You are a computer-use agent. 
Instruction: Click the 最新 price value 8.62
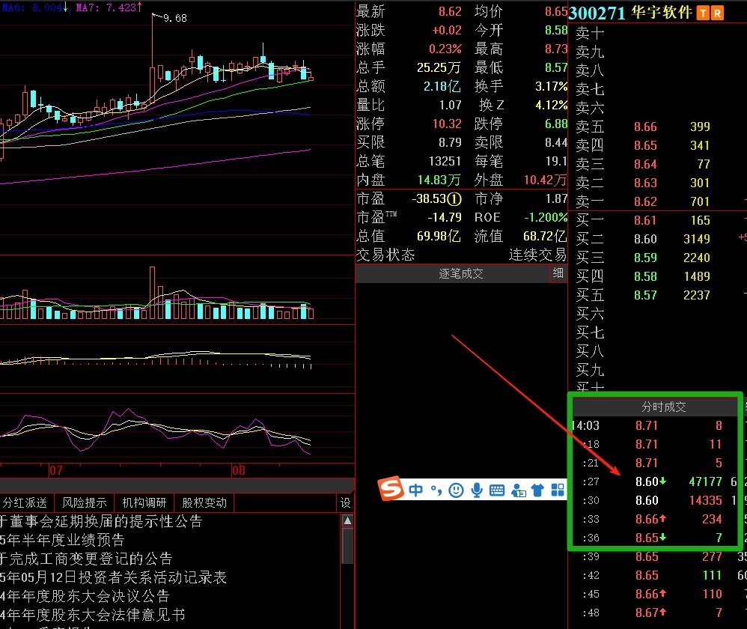point(450,11)
